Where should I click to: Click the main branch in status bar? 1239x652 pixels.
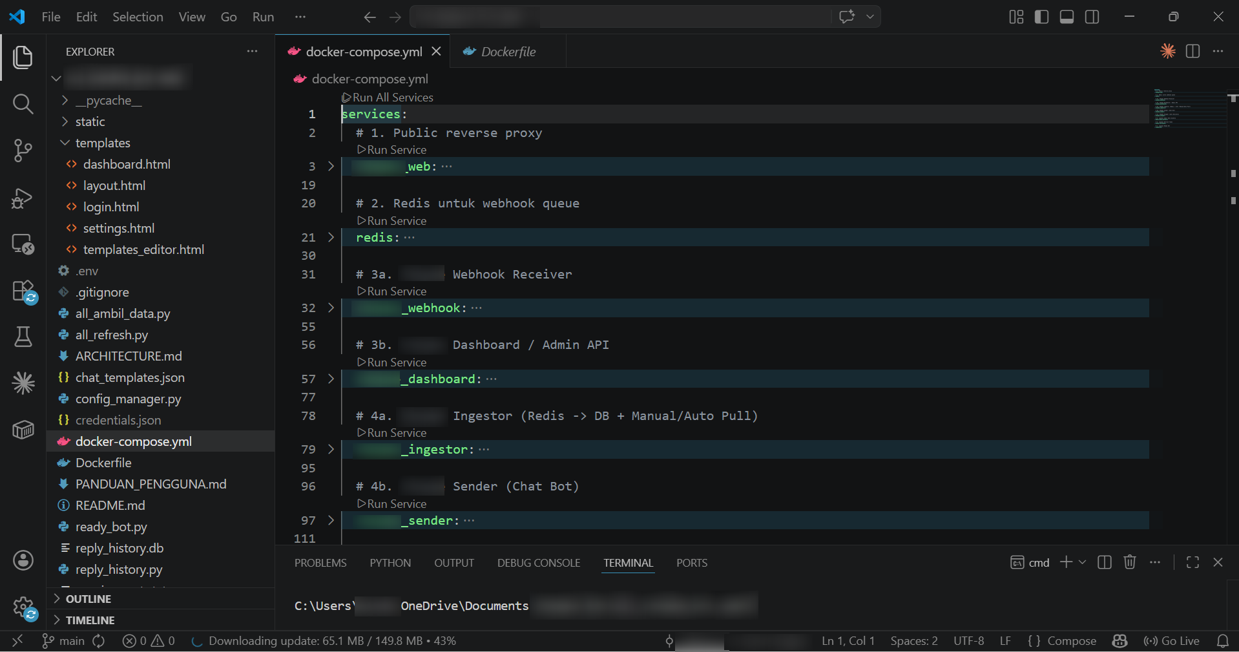click(63, 641)
